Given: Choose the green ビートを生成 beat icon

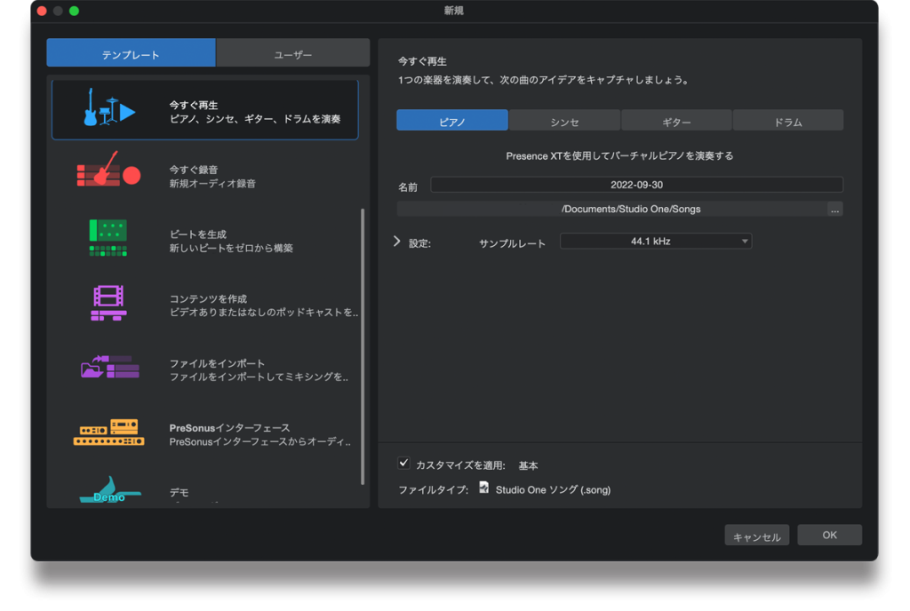Looking at the screenshot, I should [108, 237].
